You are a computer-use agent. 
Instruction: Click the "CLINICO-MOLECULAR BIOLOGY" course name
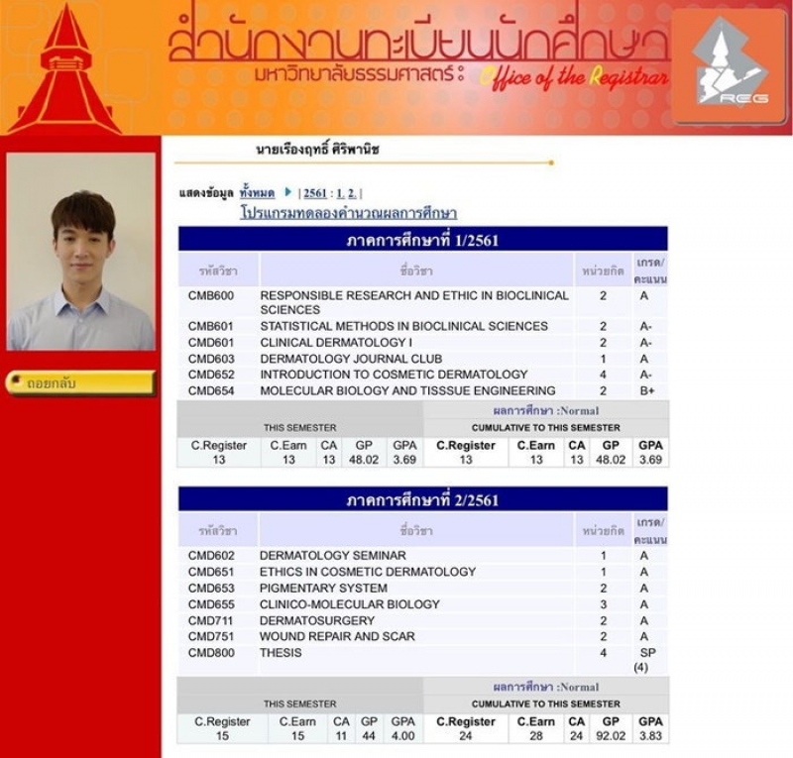pos(350,604)
